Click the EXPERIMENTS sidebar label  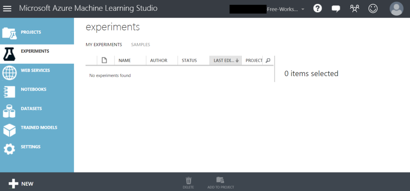coord(35,51)
